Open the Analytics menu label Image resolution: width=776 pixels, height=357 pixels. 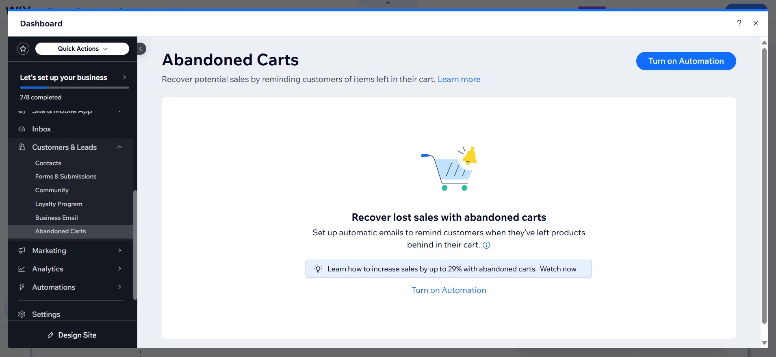point(48,269)
